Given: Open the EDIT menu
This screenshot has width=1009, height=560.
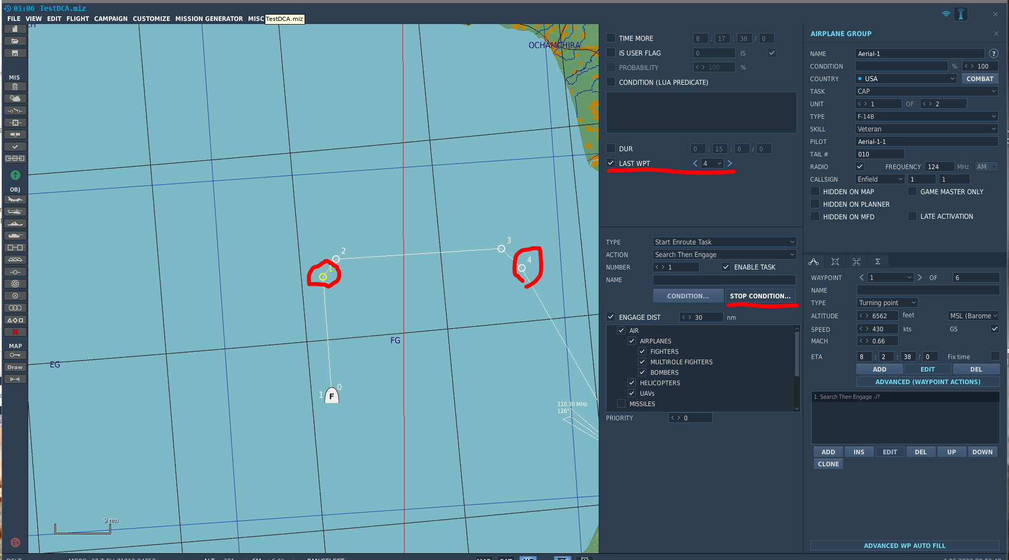Looking at the screenshot, I should tap(54, 18).
